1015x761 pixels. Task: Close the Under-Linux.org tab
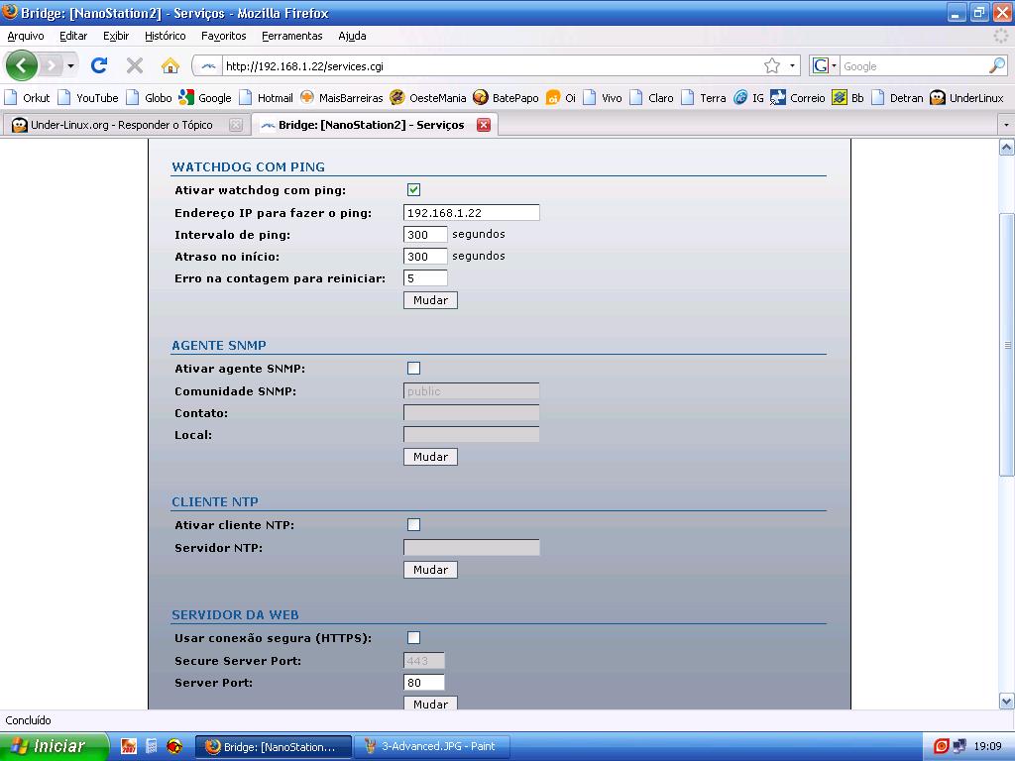pos(236,125)
